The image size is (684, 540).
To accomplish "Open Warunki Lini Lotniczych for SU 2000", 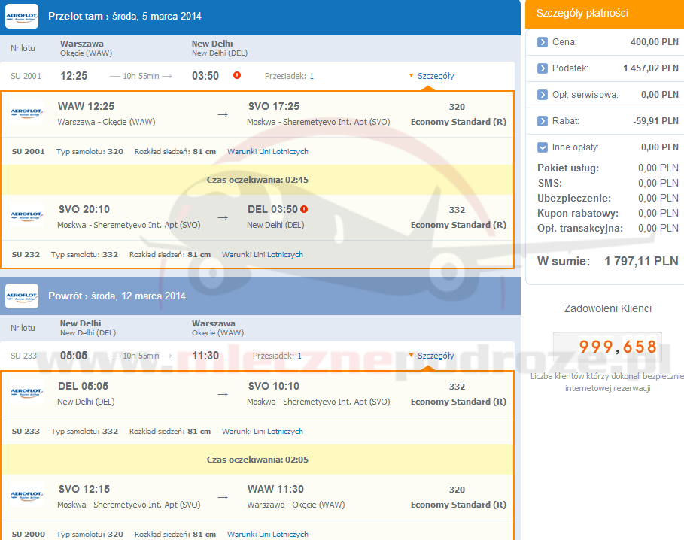I will (x=267, y=535).
